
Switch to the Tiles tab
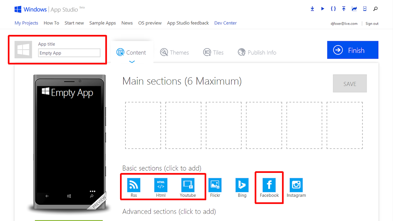coord(213,52)
